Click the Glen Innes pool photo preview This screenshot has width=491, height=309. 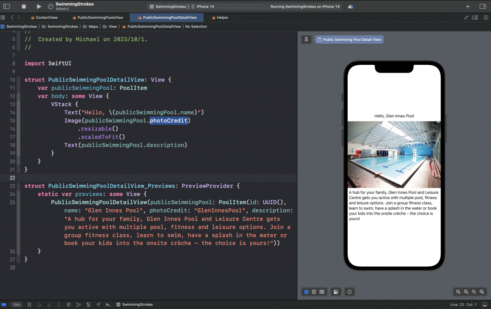click(x=394, y=155)
